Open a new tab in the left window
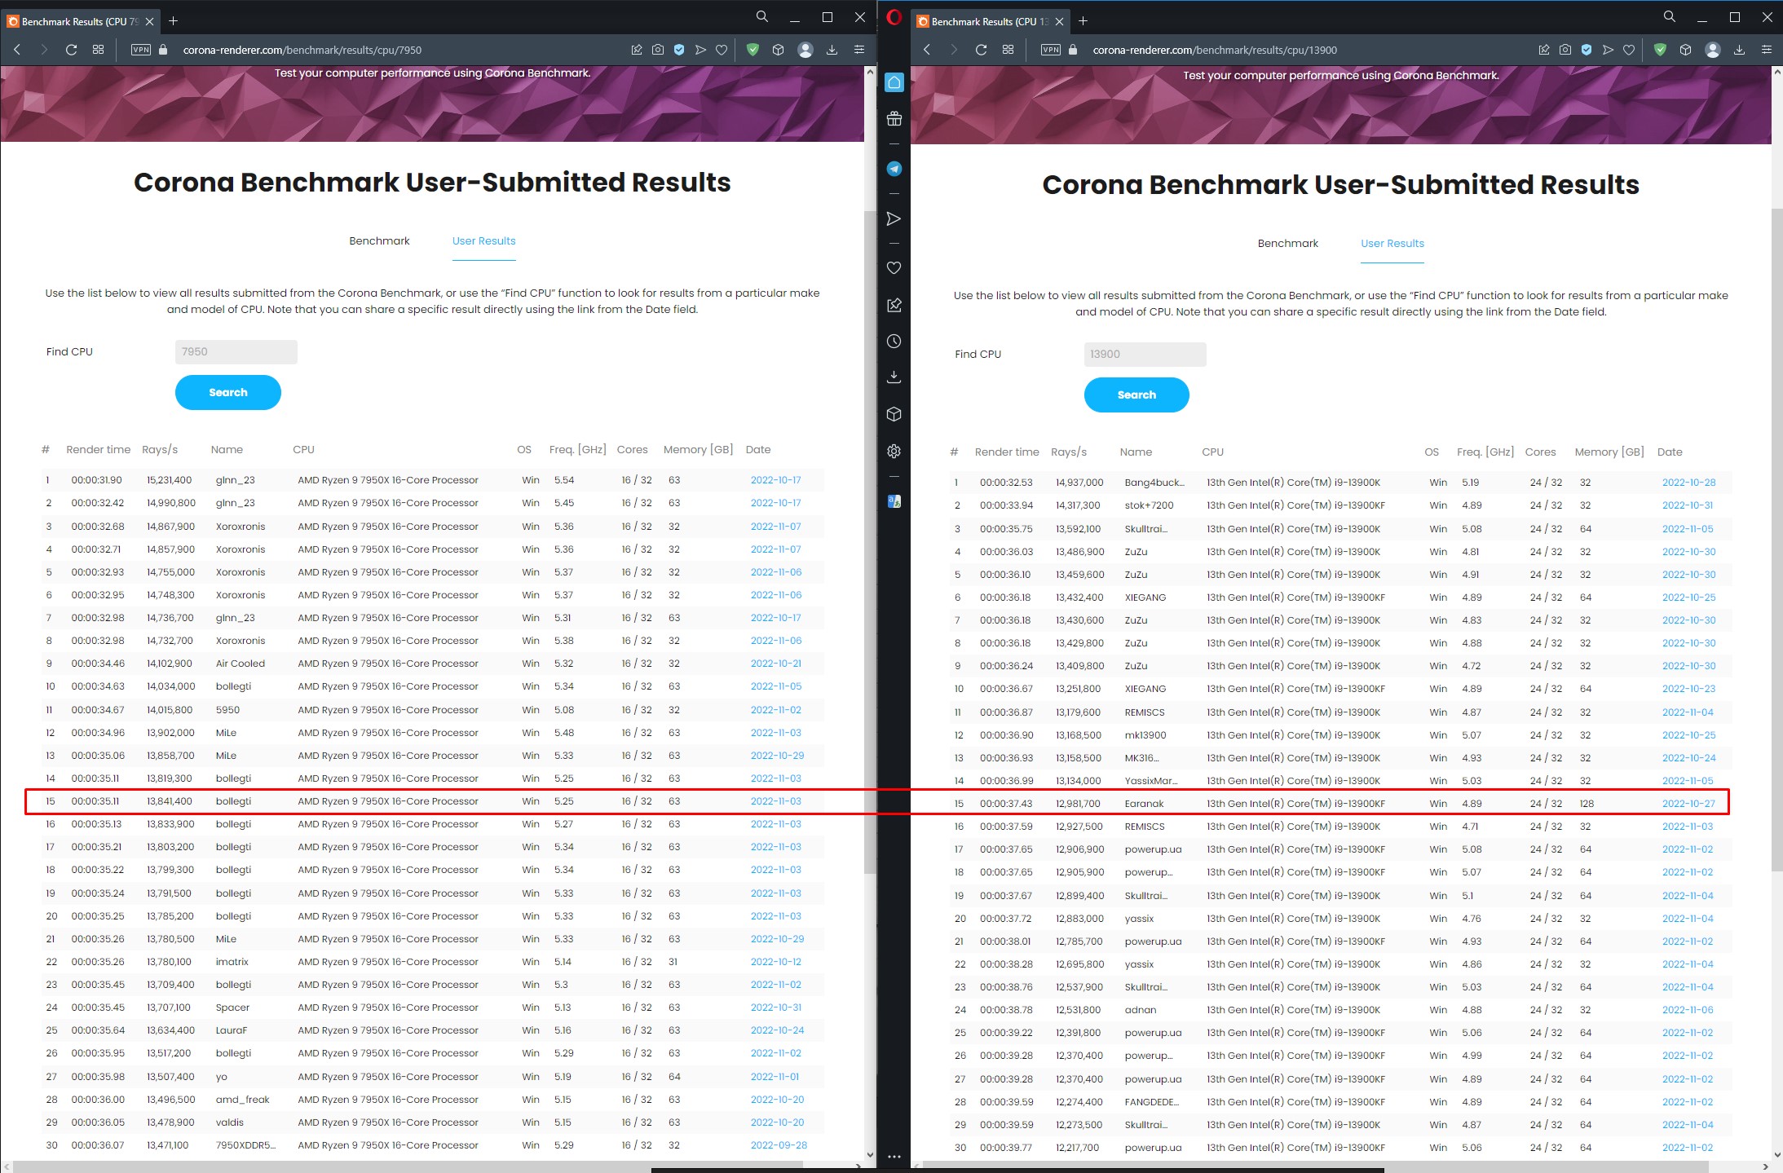The width and height of the screenshot is (1783, 1173). (174, 21)
